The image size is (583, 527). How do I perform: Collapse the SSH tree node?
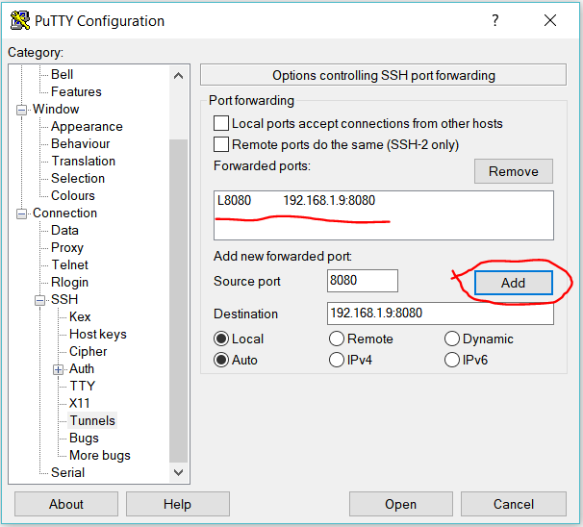tap(39, 300)
